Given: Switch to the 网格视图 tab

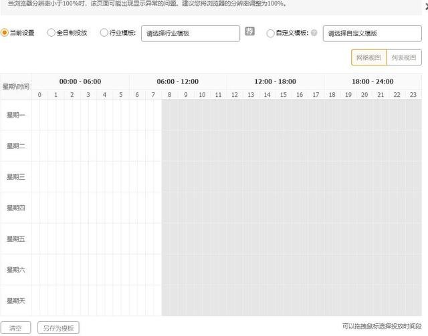Looking at the screenshot, I should tap(368, 57).
